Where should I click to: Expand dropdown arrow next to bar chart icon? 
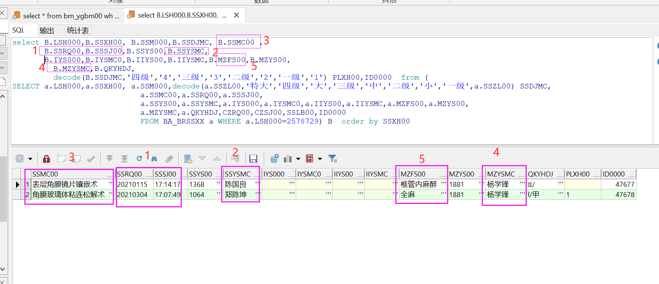298,159
